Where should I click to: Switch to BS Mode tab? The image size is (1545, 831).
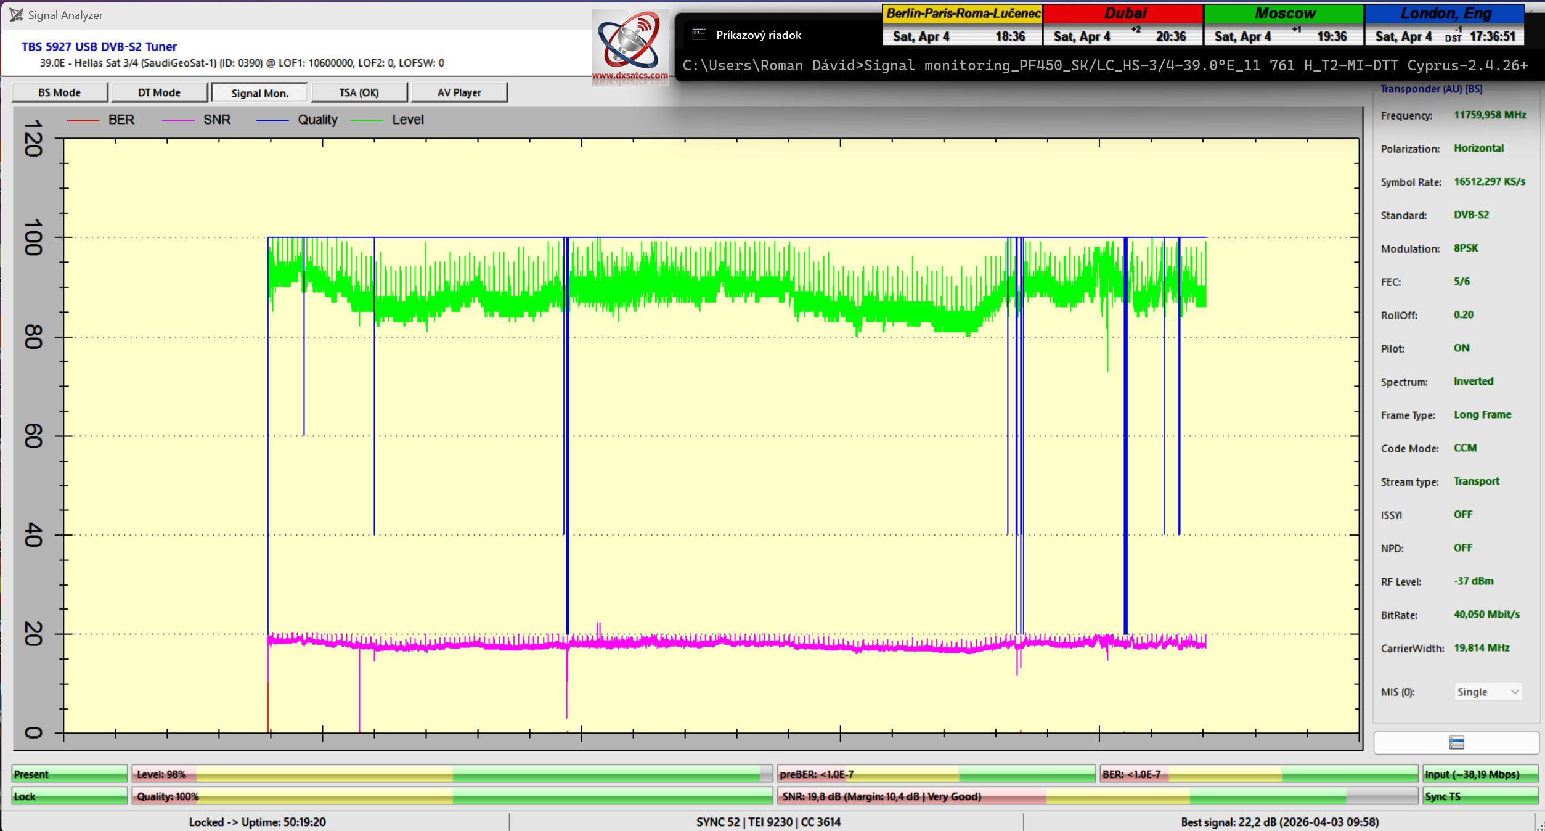click(59, 92)
